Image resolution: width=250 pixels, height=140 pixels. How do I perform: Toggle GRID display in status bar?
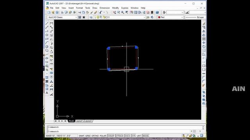87,136
